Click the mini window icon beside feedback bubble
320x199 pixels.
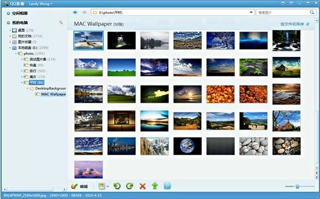coord(291,3)
